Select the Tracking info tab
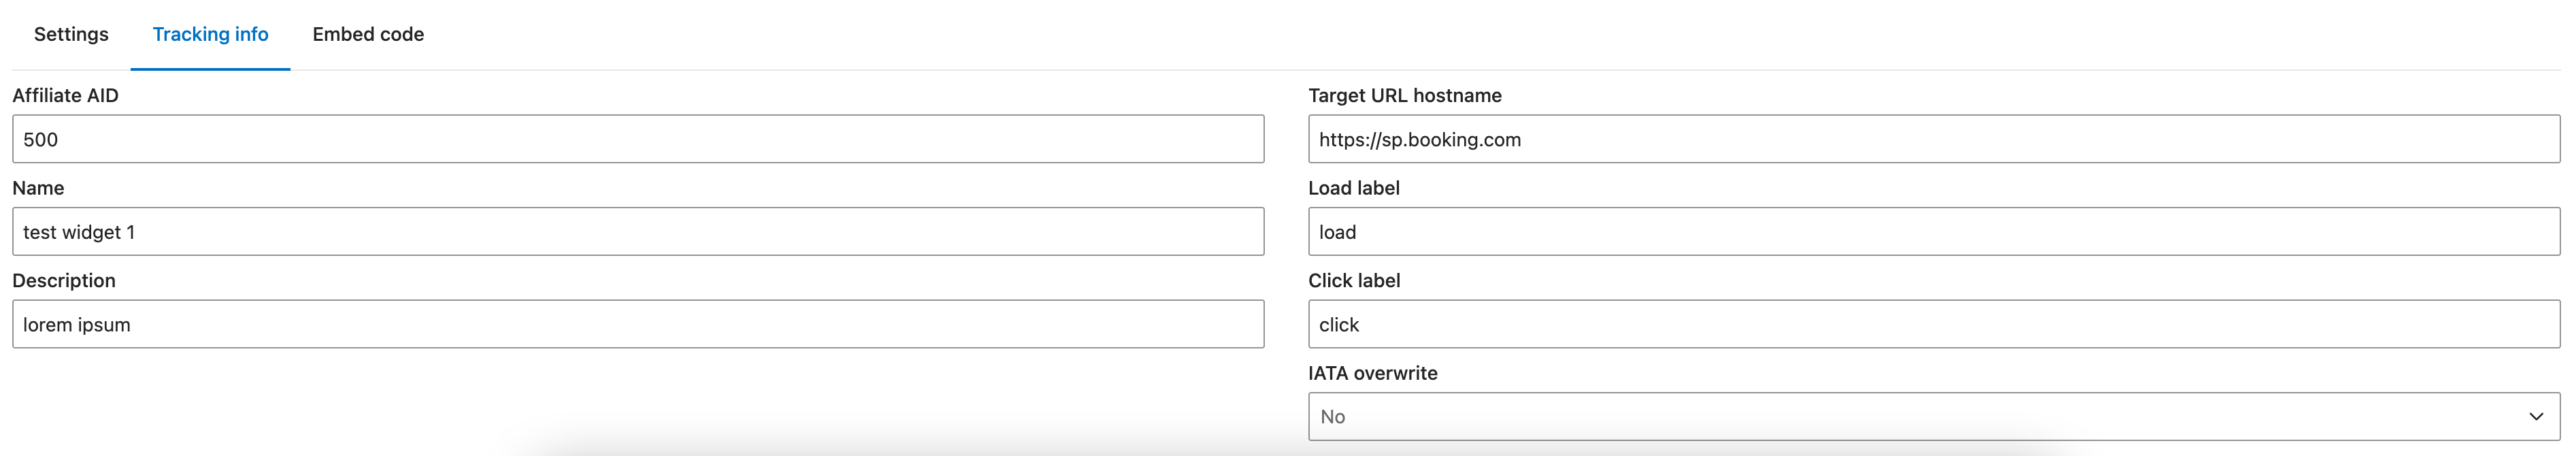Image resolution: width=2576 pixels, height=456 pixels. click(210, 34)
